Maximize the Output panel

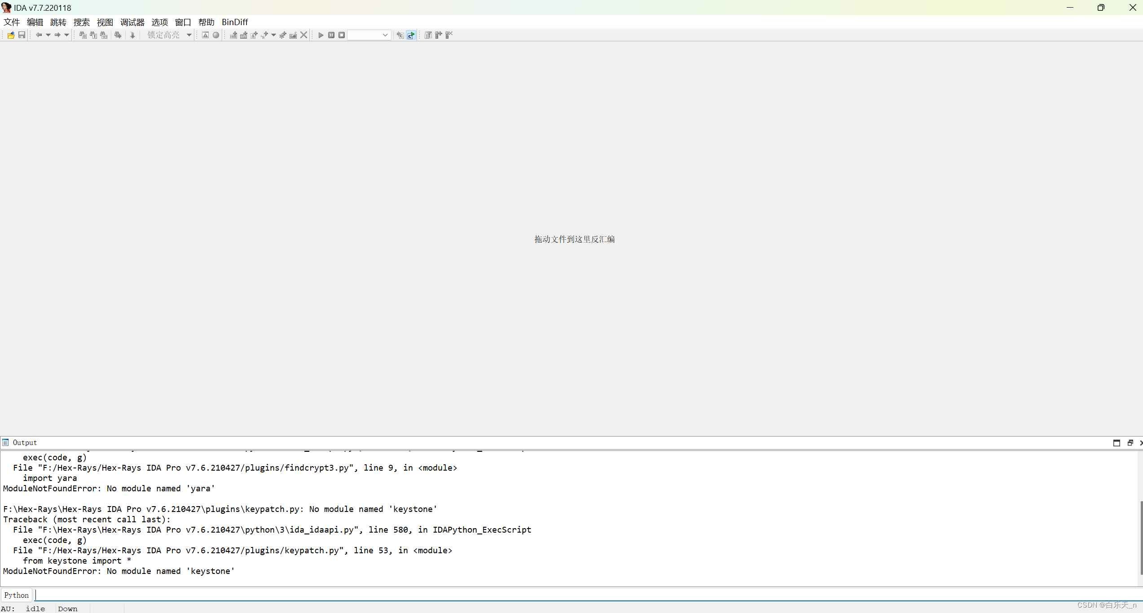(1117, 443)
